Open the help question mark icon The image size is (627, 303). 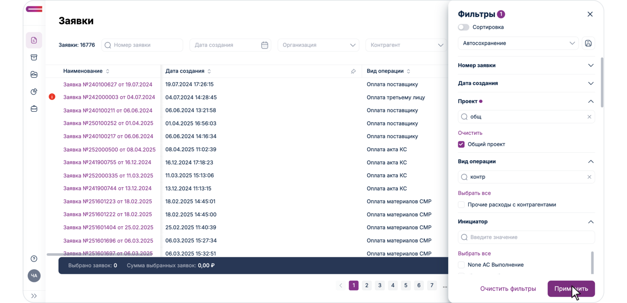(x=34, y=259)
